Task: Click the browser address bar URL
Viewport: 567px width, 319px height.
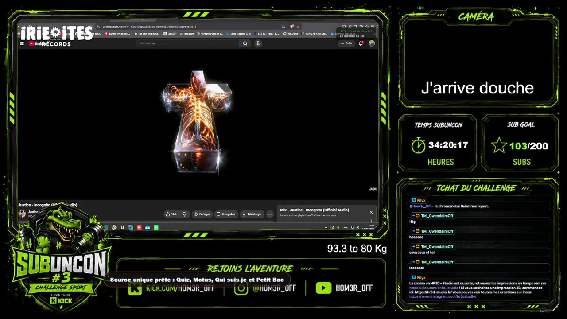Action: (x=149, y=27)
